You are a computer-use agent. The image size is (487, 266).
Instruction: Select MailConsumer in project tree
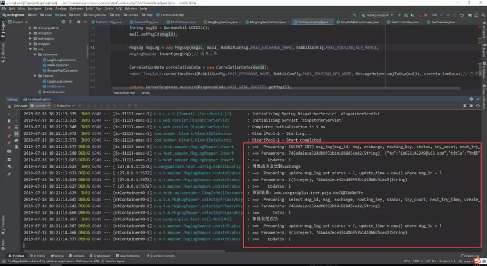[x=58, y=65]
